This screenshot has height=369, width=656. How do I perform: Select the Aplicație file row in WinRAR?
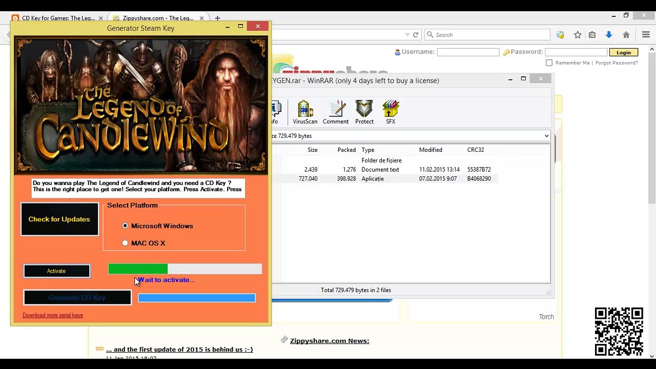(385, 179)
